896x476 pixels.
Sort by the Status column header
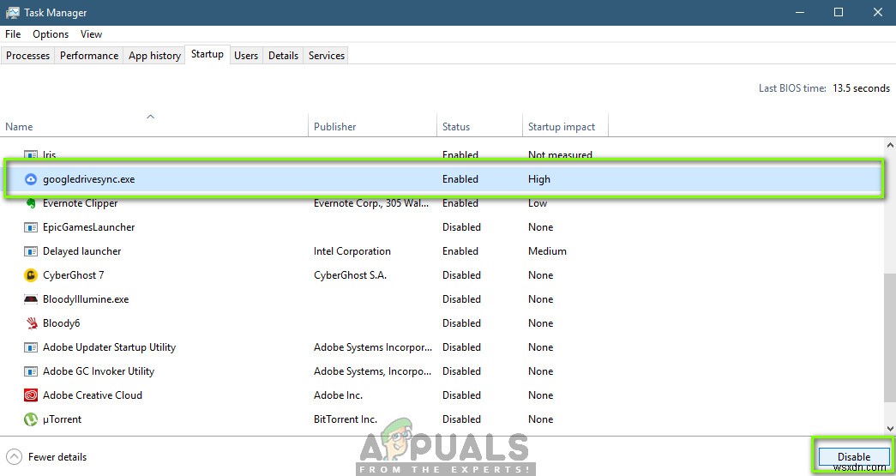coord(479,126)
